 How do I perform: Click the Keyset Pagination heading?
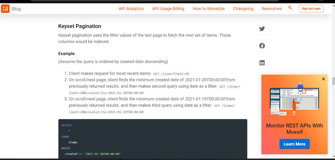pyautogui.click(x=80, y=26)
